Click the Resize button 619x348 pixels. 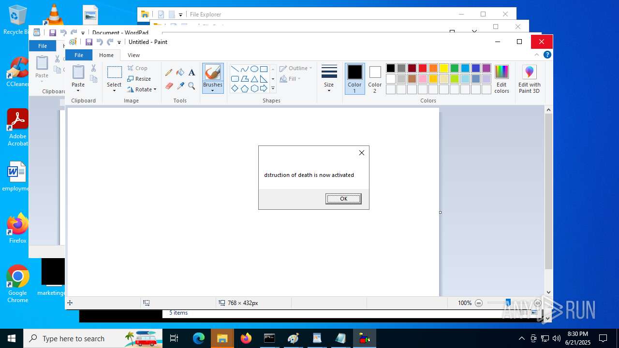(139, 79)
